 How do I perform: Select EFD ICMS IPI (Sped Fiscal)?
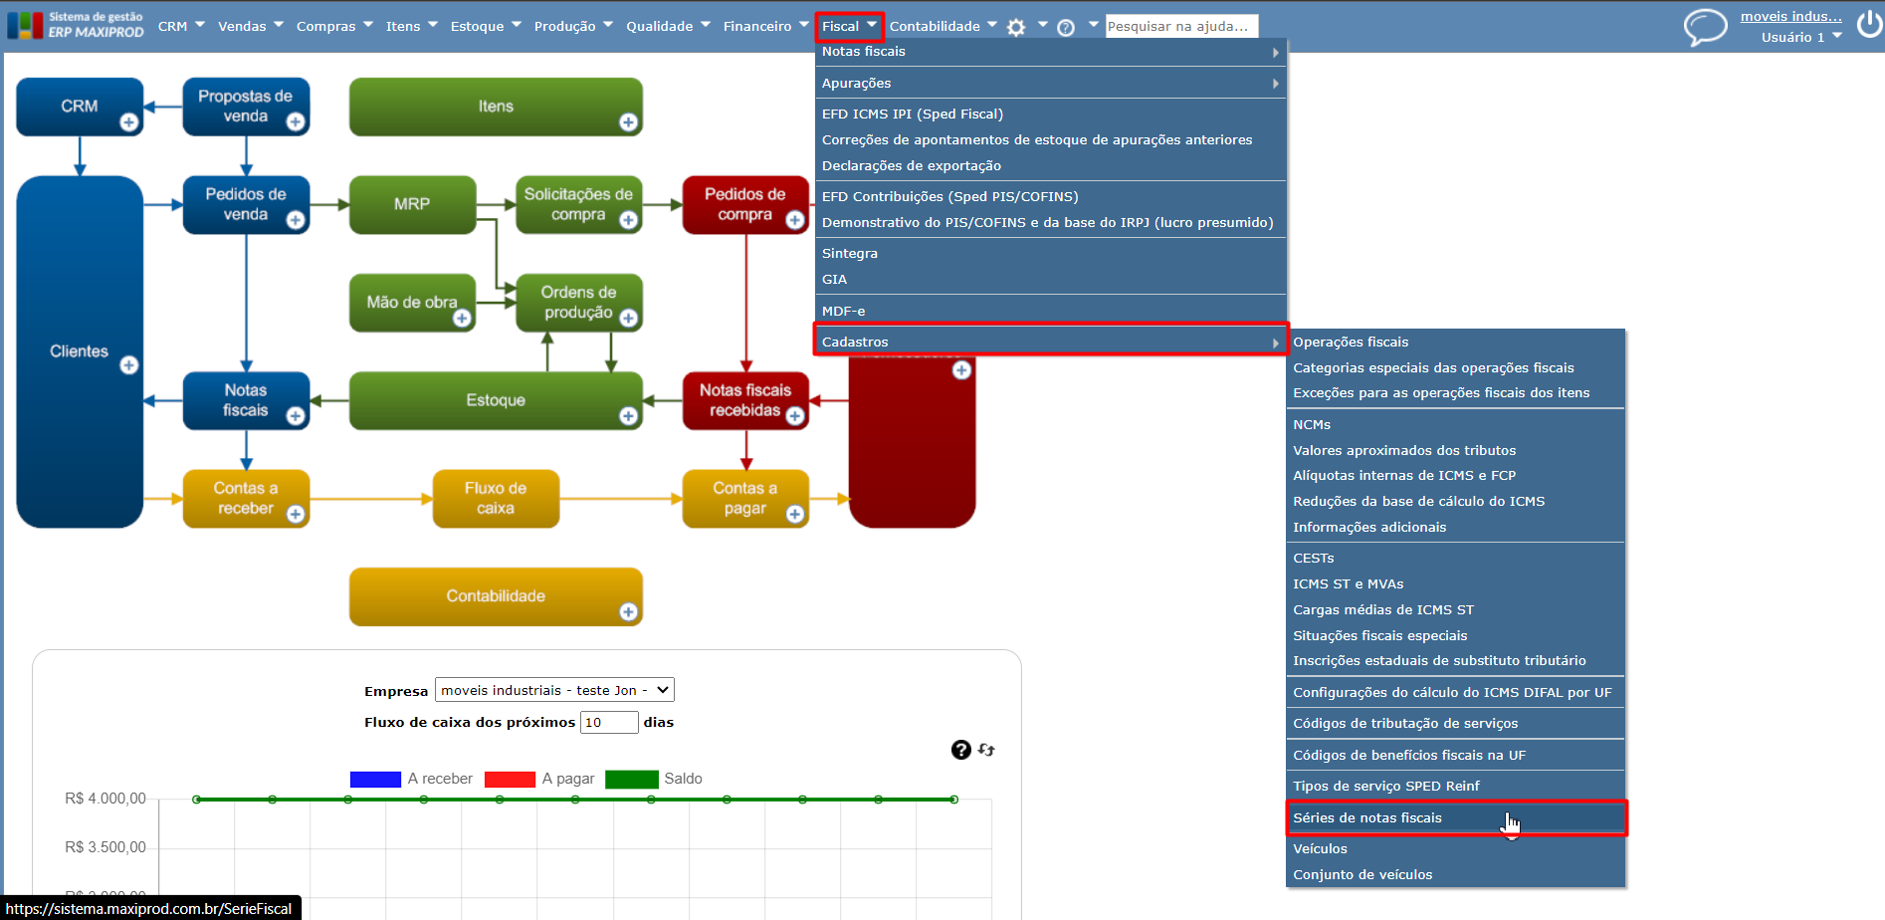[1051, 114]
